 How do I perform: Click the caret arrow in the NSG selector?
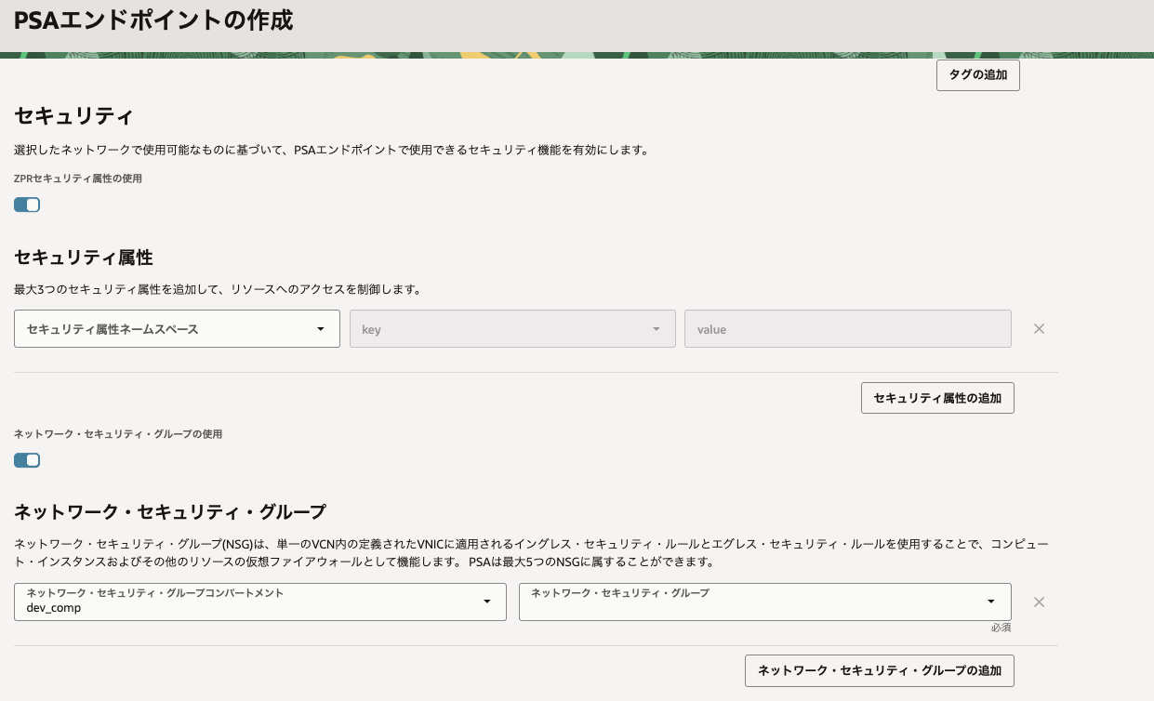point(991,602)
